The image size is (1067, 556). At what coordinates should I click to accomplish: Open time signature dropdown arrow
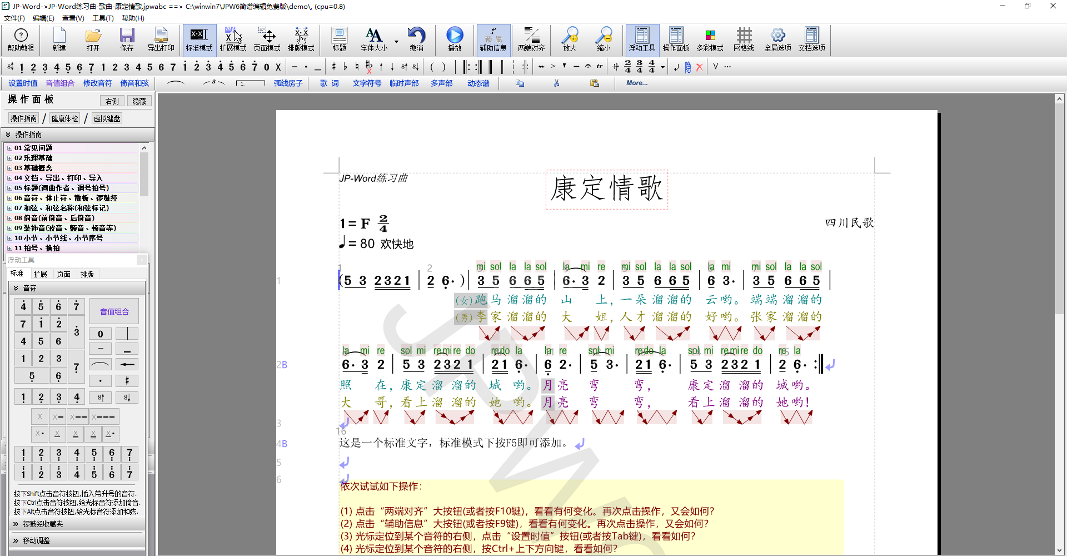pos(662,68)
